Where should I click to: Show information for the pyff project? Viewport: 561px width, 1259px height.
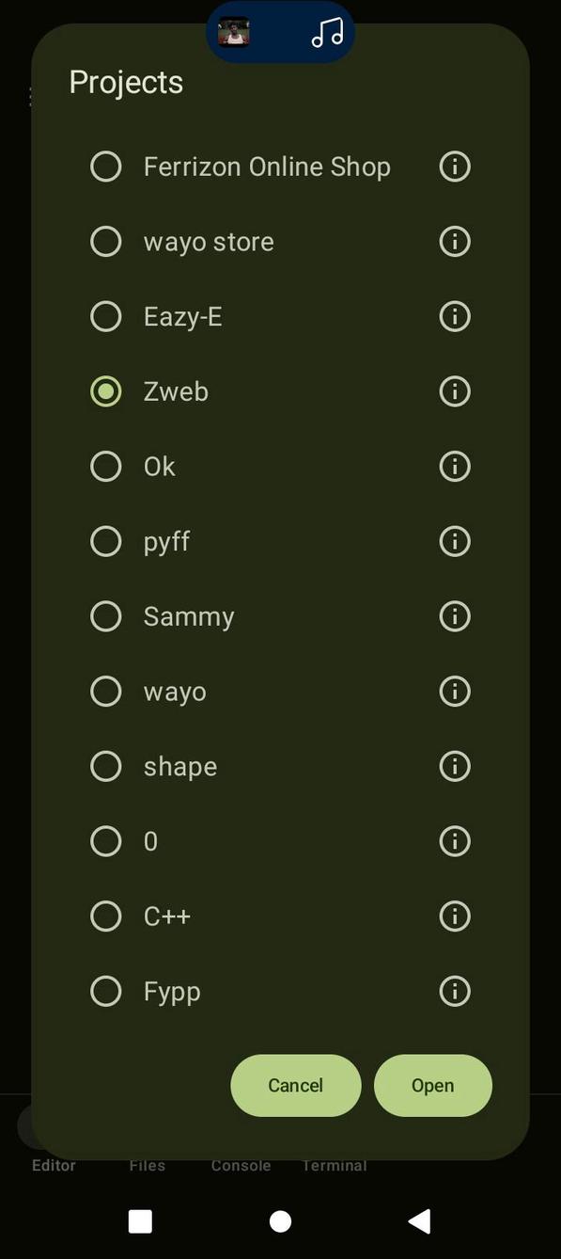[x=454, y=541]
